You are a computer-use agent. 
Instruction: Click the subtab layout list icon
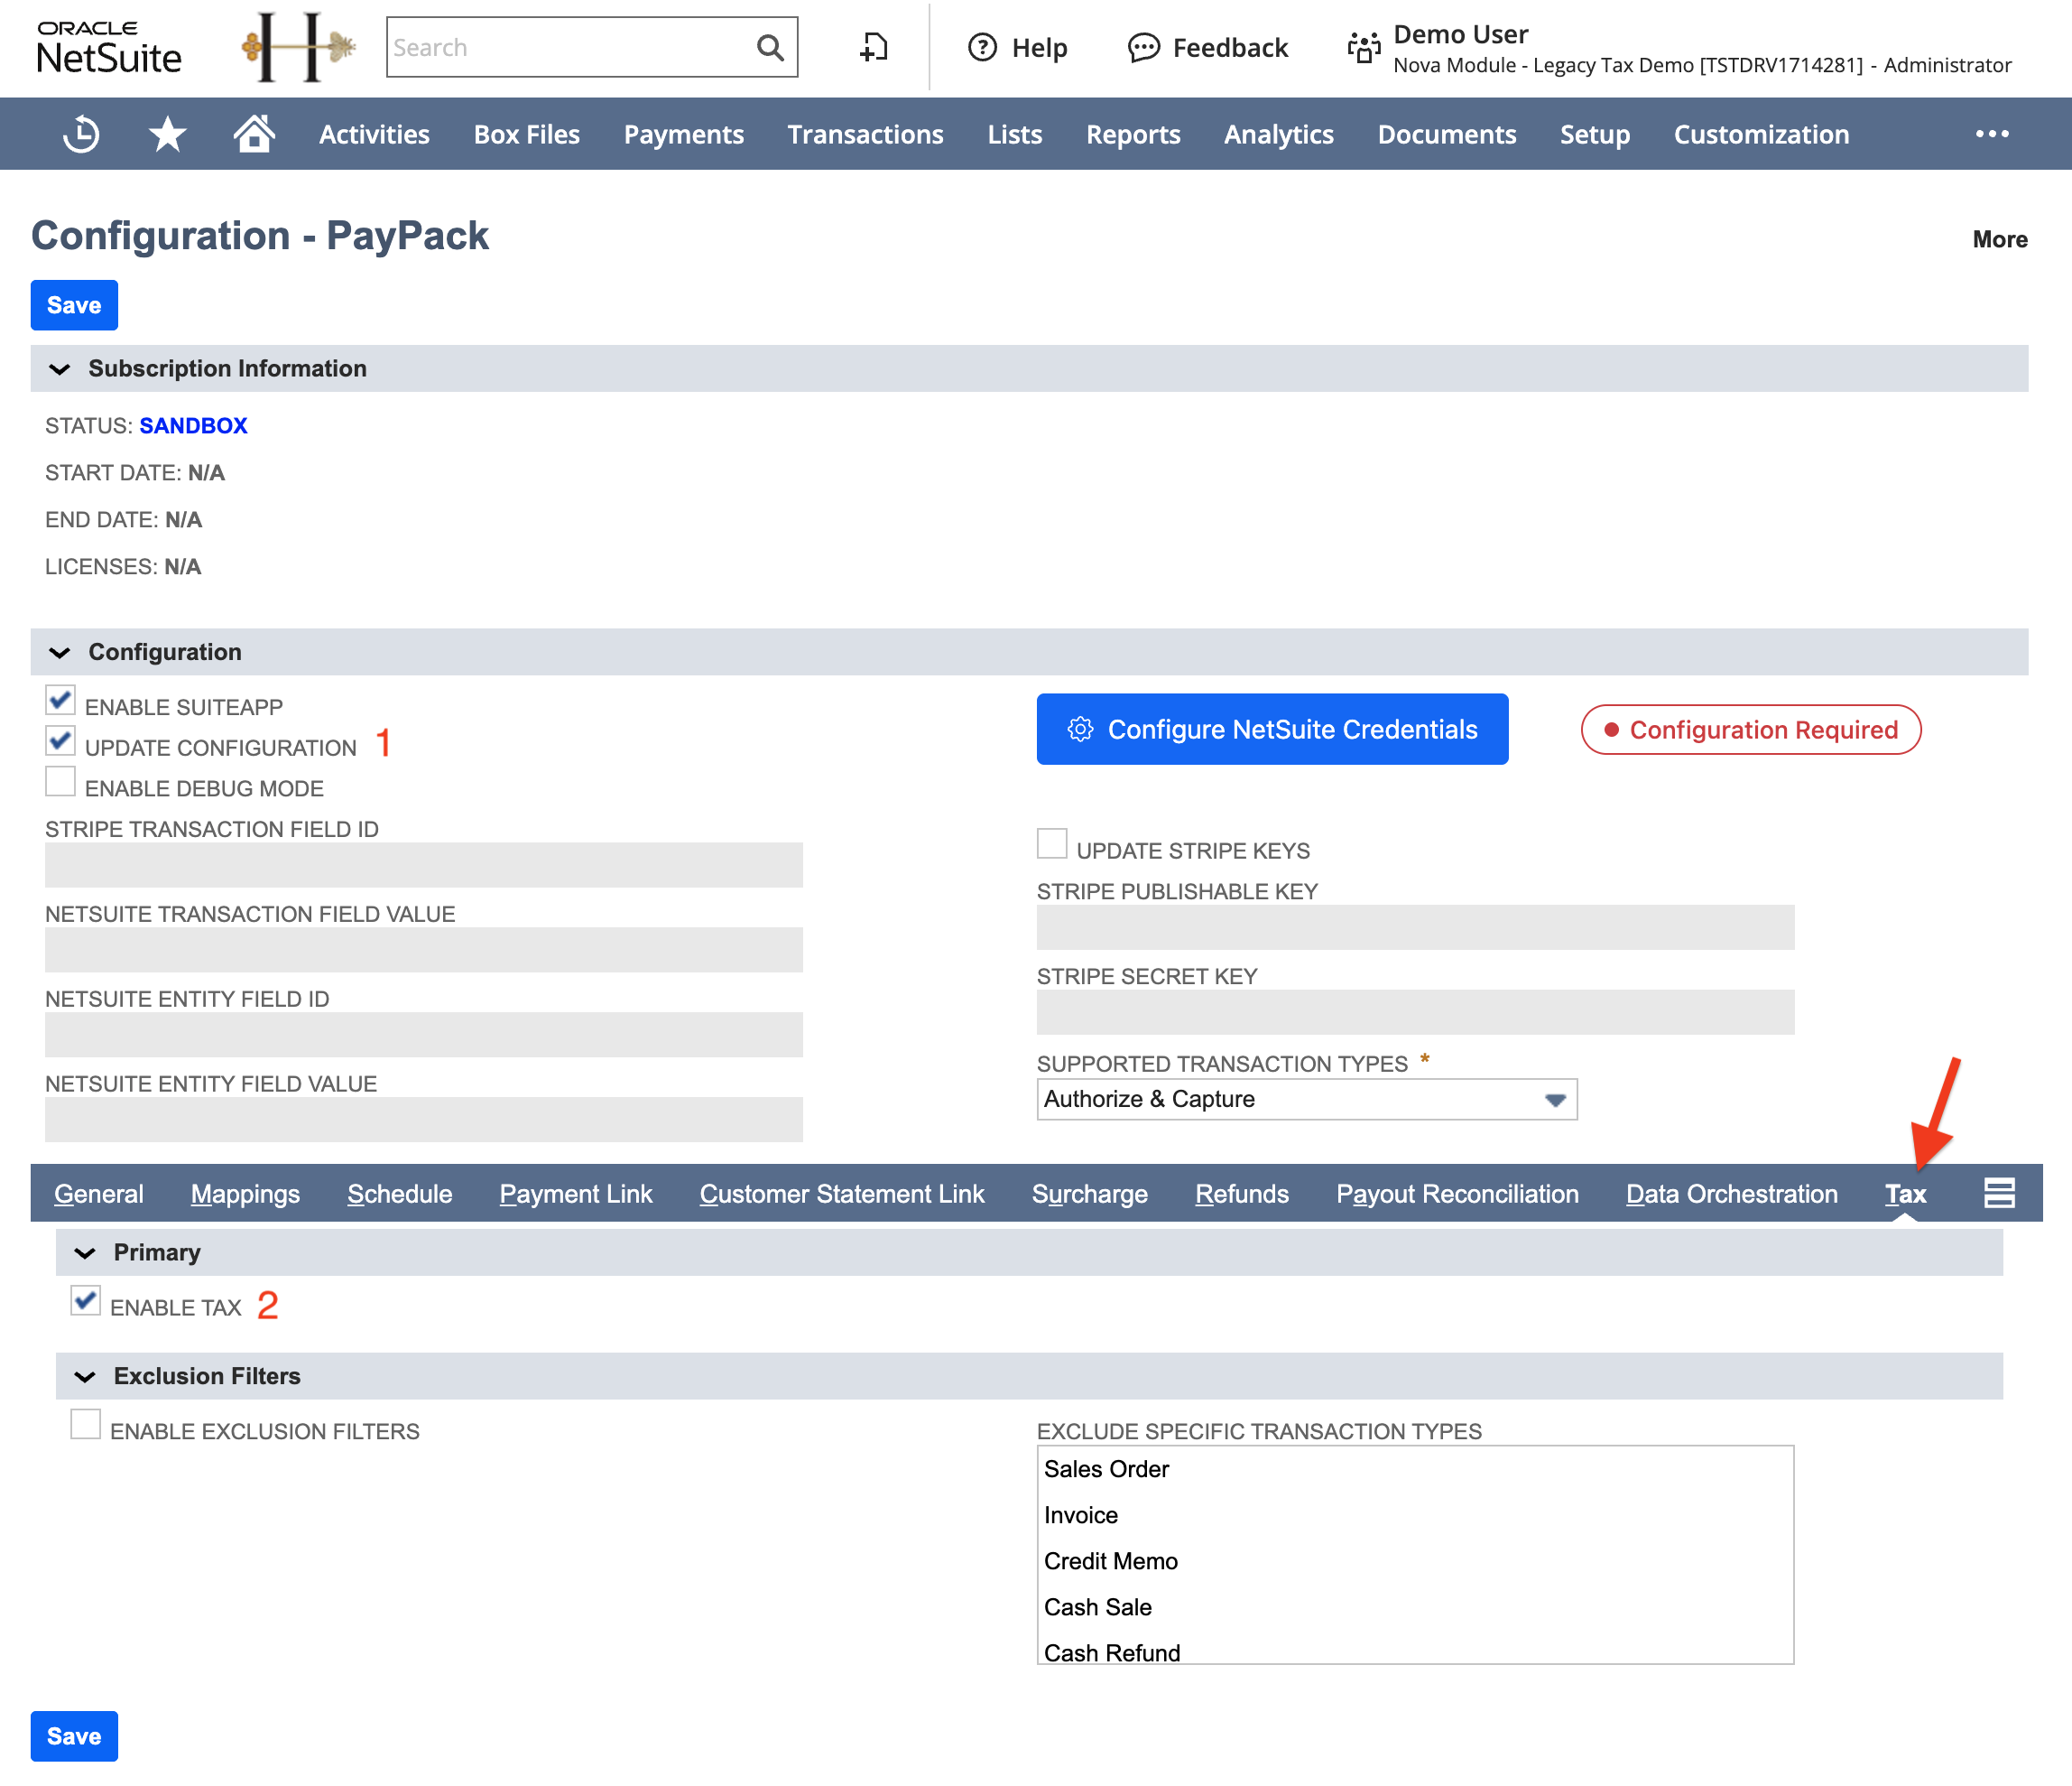pos(1999,1193)
